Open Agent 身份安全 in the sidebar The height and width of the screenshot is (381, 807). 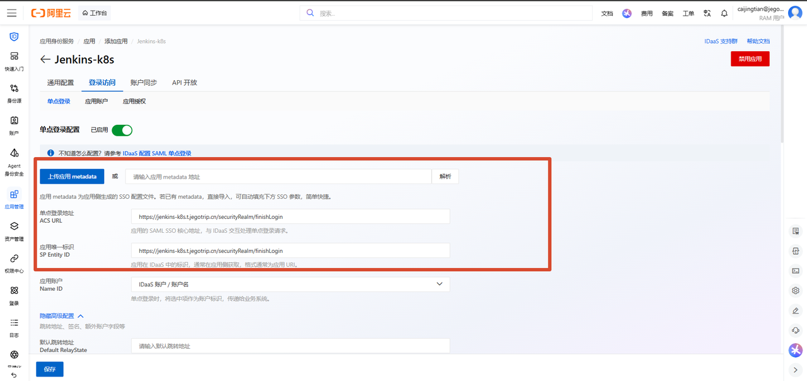[x=14, y=162]
